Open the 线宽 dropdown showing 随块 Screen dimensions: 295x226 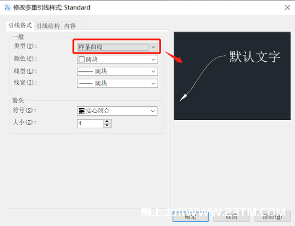(x=117, y=83)
